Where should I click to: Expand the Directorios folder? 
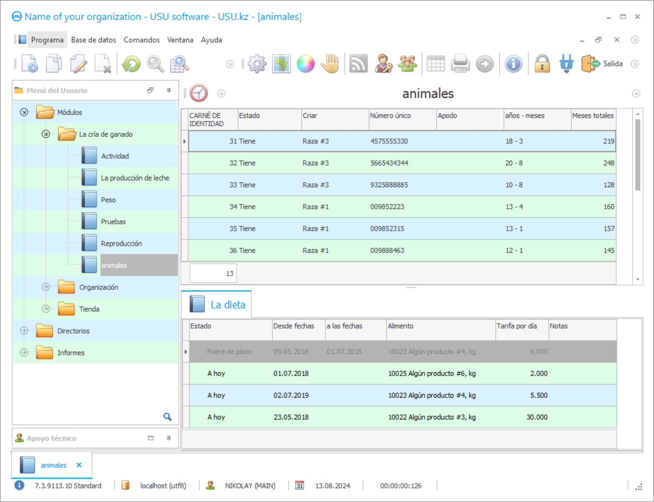tap(24, 331)
